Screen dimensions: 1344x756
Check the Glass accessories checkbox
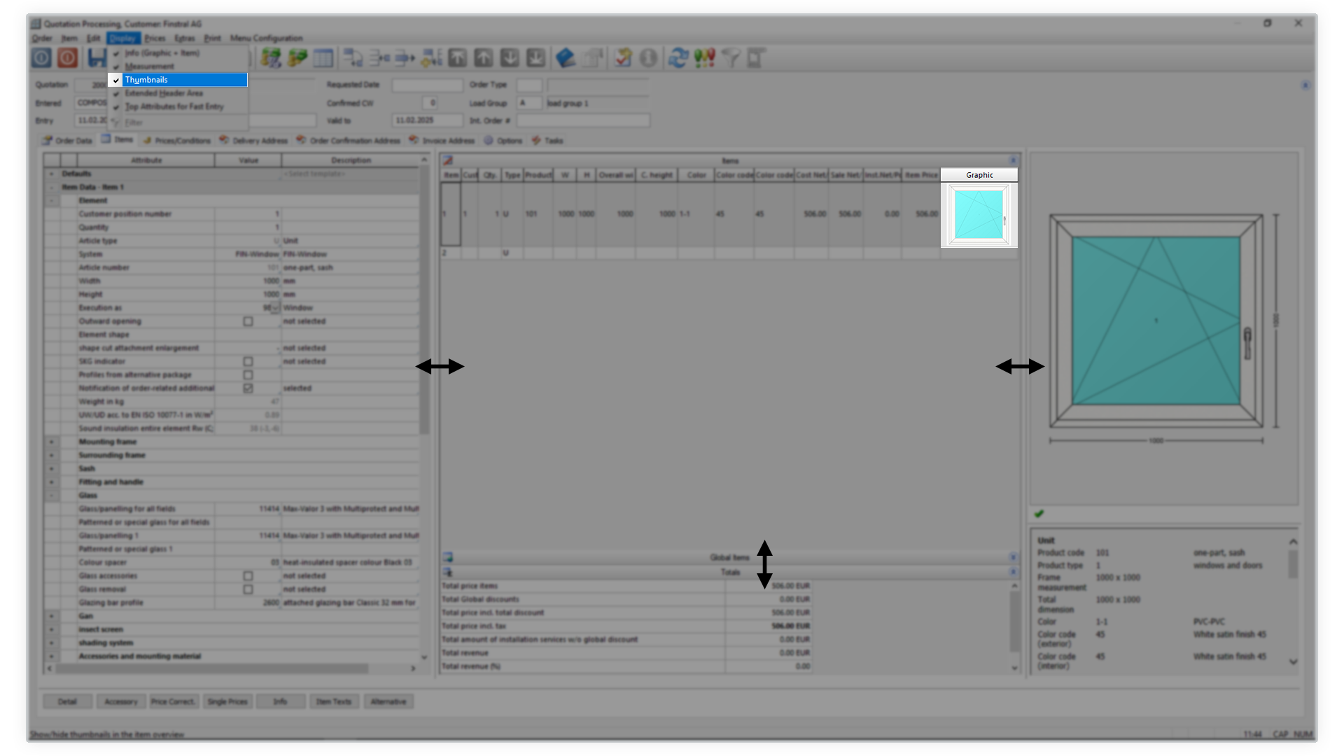coord(248,575)
